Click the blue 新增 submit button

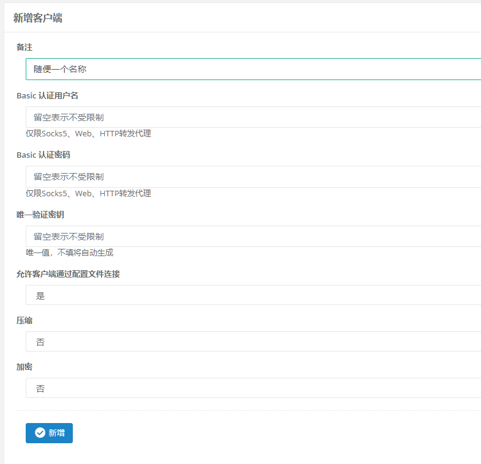tap(49, 433)
